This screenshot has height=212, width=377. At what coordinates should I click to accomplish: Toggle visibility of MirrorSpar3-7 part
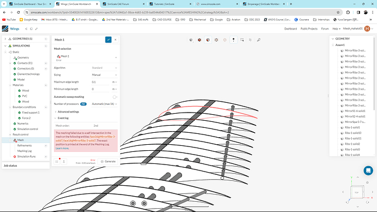click(x=342, y=122)
